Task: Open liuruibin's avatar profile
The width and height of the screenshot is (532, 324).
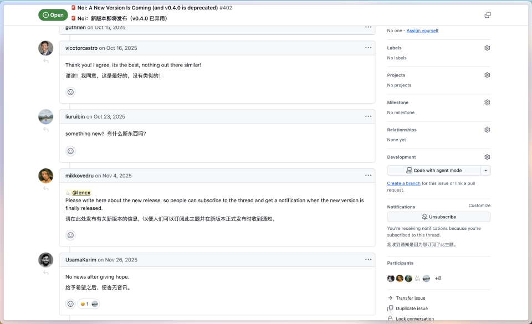Action: (x=46, y=117)
